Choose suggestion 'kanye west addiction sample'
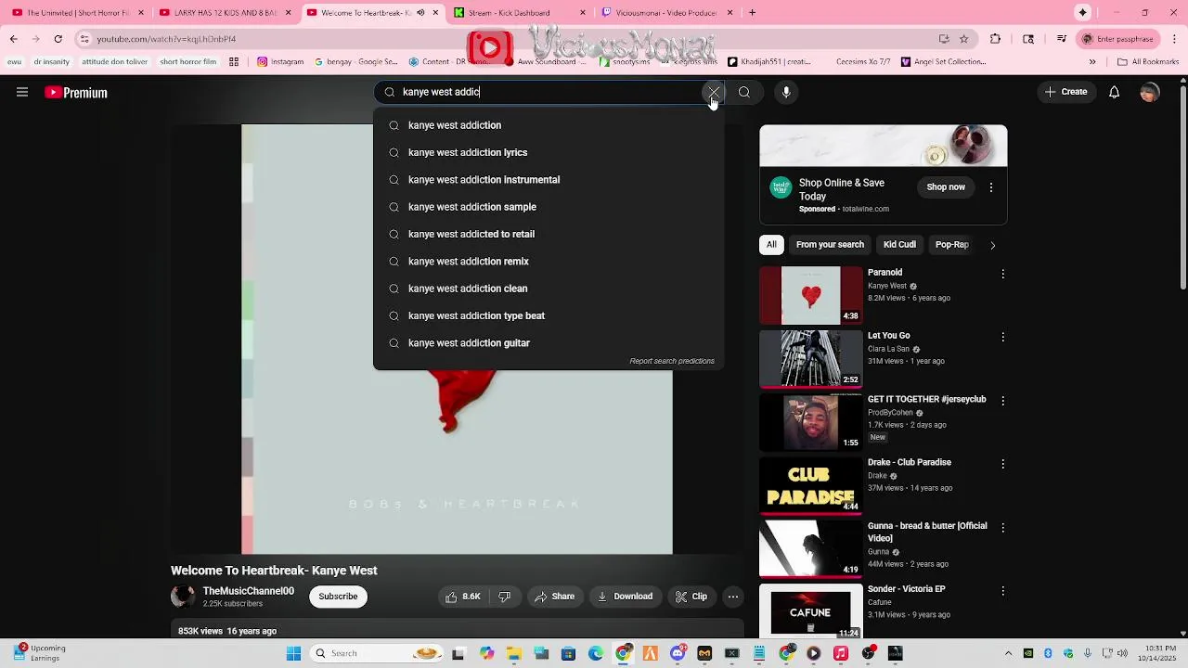The width and height of the screenshot is (1188, 668). coord(549,207)
